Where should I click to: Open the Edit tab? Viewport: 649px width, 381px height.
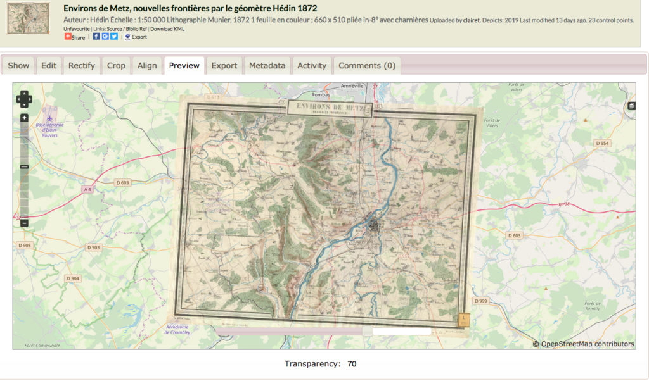click(49, 66)
